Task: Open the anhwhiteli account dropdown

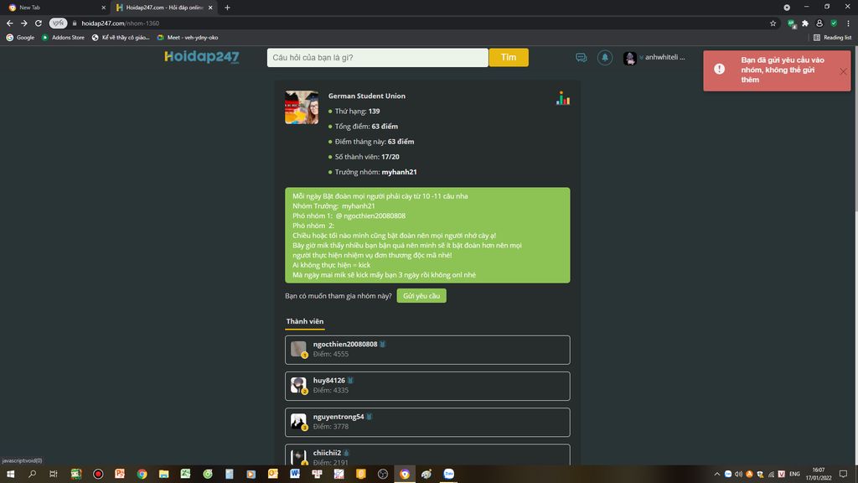Action: 662,57
